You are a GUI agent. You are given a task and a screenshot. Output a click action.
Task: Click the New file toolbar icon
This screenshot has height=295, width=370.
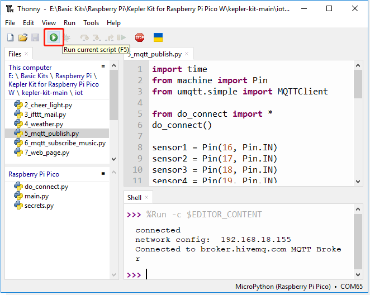pos(10,37)
